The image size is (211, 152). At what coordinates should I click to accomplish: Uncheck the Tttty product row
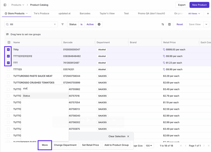(9, 50)
